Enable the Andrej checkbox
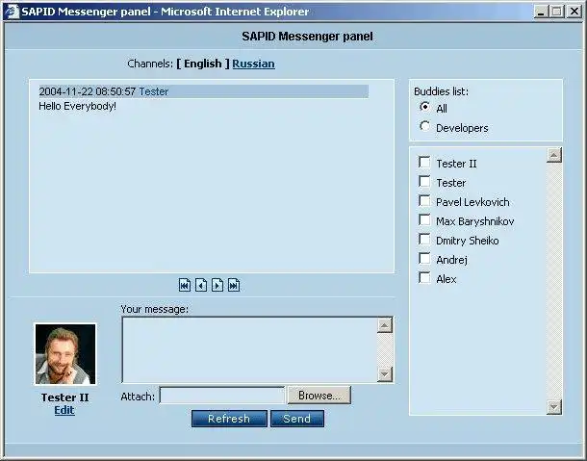This screenshot has height=461, width=587. [x=424, y=258]
